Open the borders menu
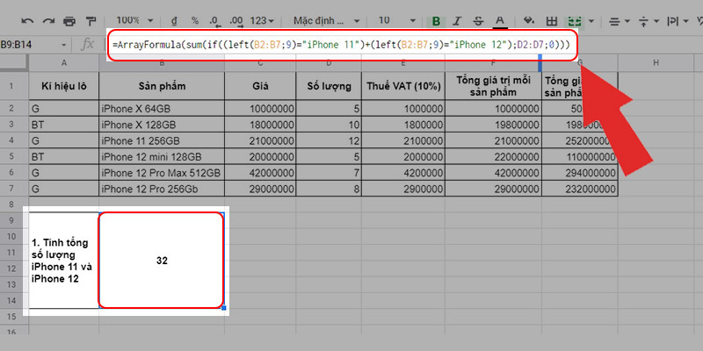Image resolution: width=703 pixels, height=351 pixels. (x=551, y=21)
